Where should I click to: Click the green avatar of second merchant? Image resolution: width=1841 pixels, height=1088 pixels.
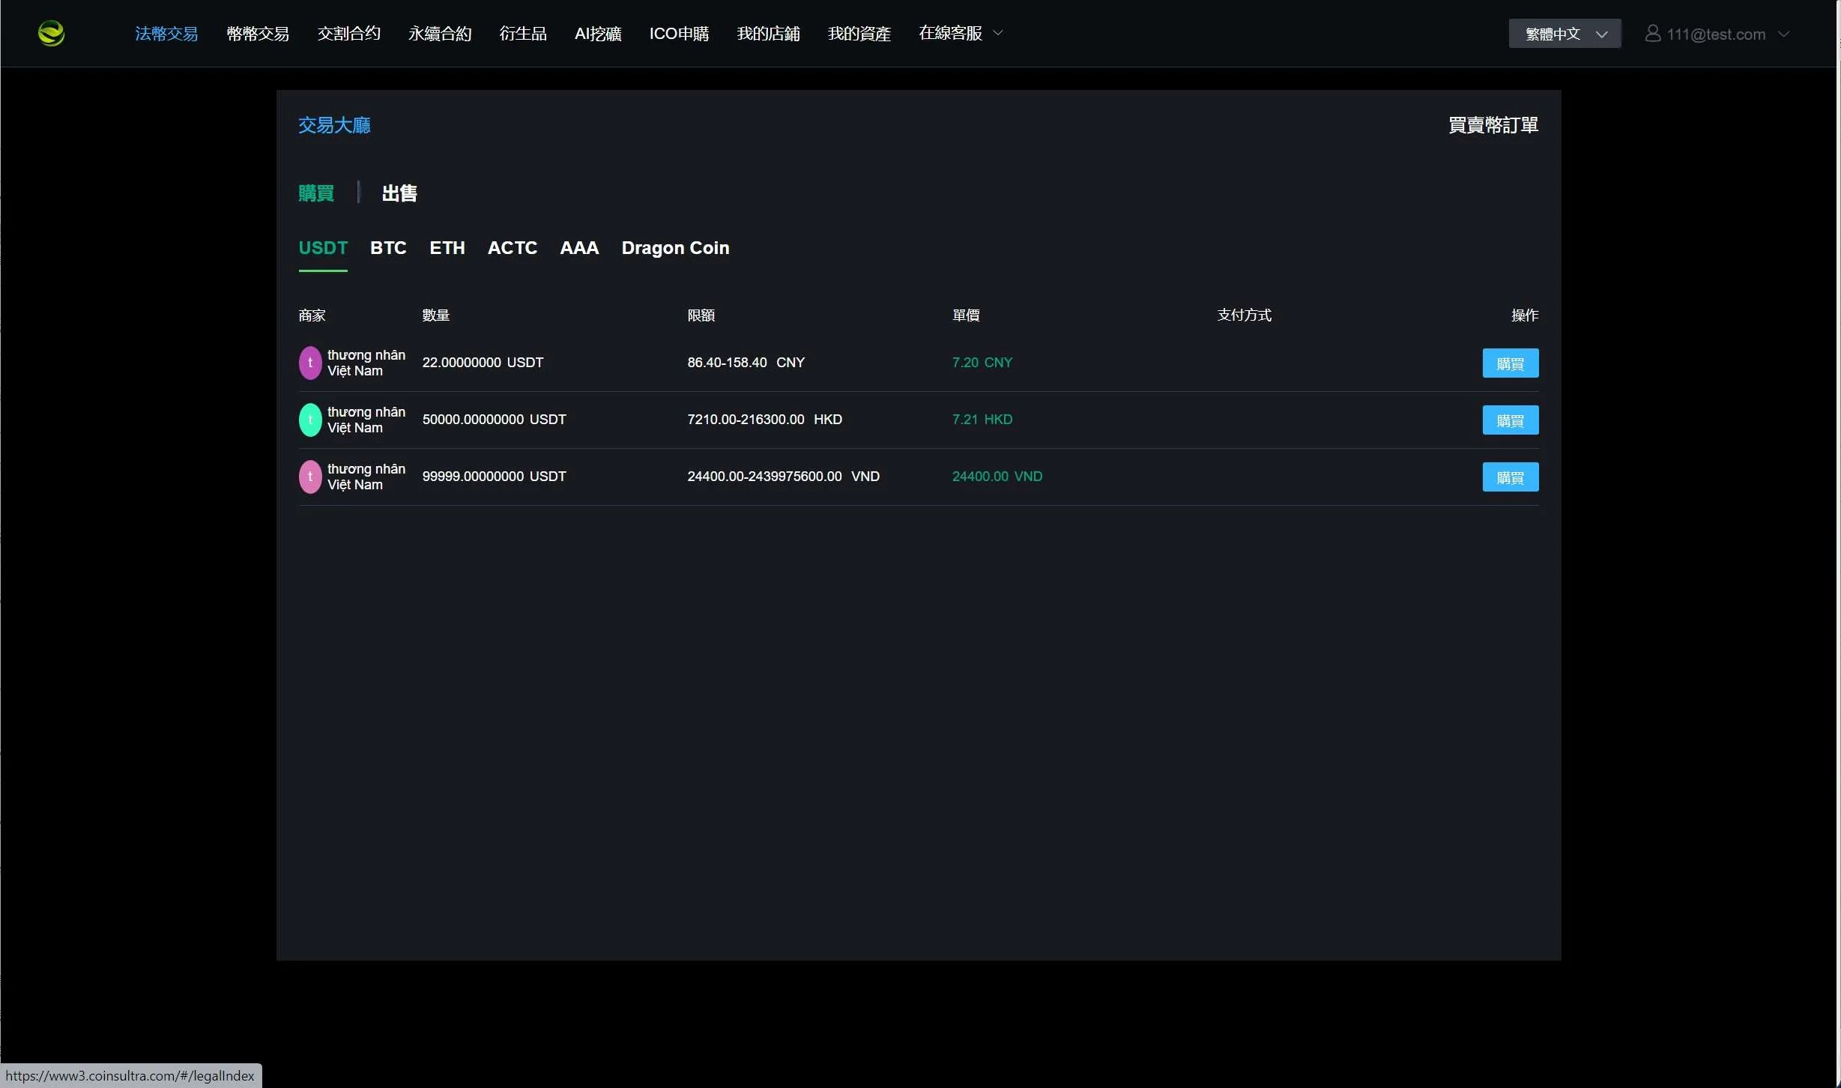(x=310, y=420)
